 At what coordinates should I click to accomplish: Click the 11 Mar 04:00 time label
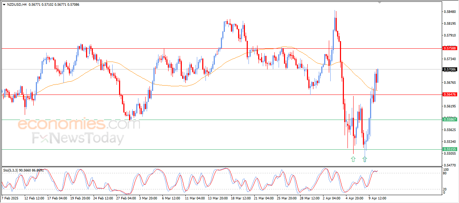195,198
